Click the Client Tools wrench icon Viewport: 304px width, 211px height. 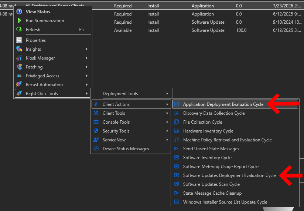click(96, 113)
